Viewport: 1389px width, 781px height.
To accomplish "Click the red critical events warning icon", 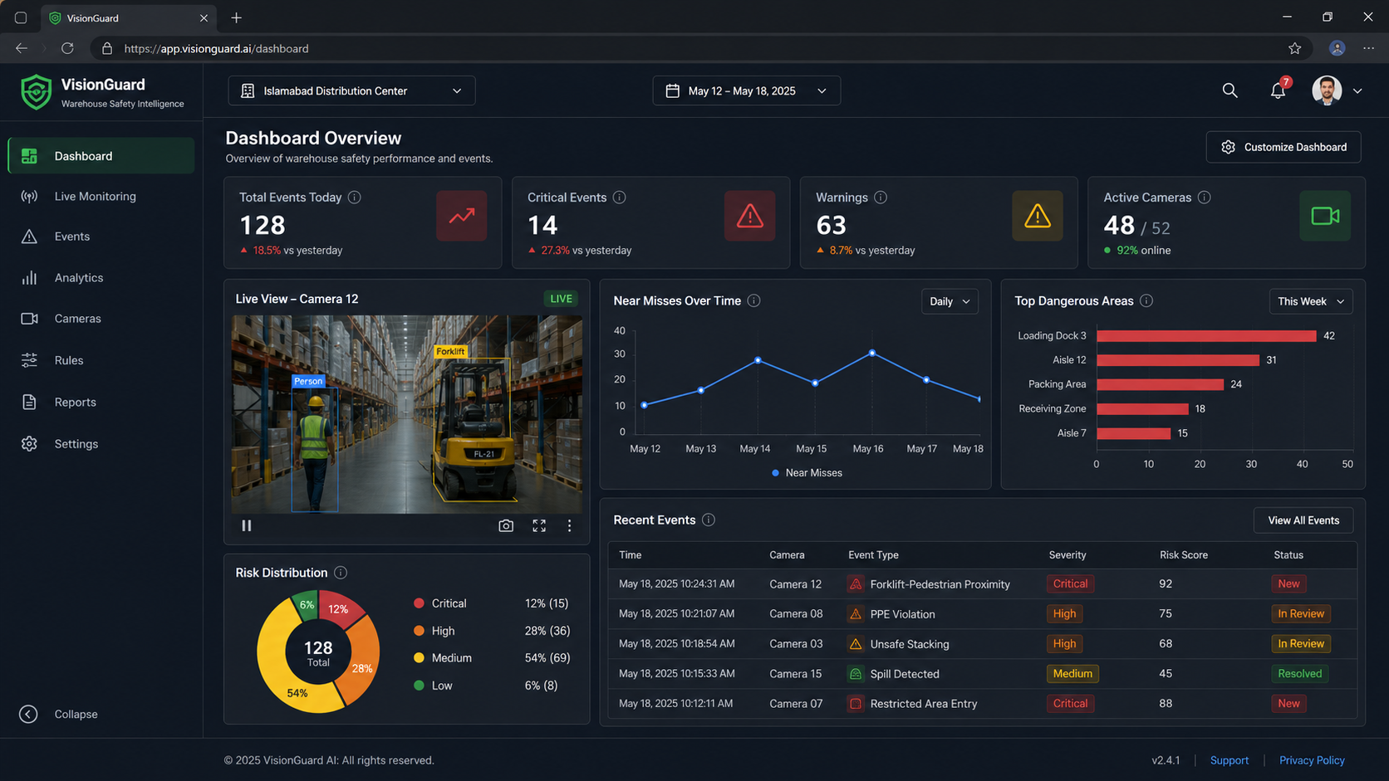I will click(x=749, y=216).
